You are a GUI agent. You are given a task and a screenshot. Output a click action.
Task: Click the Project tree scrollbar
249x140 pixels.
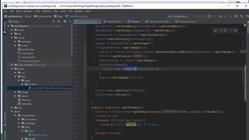coord(72,40)
